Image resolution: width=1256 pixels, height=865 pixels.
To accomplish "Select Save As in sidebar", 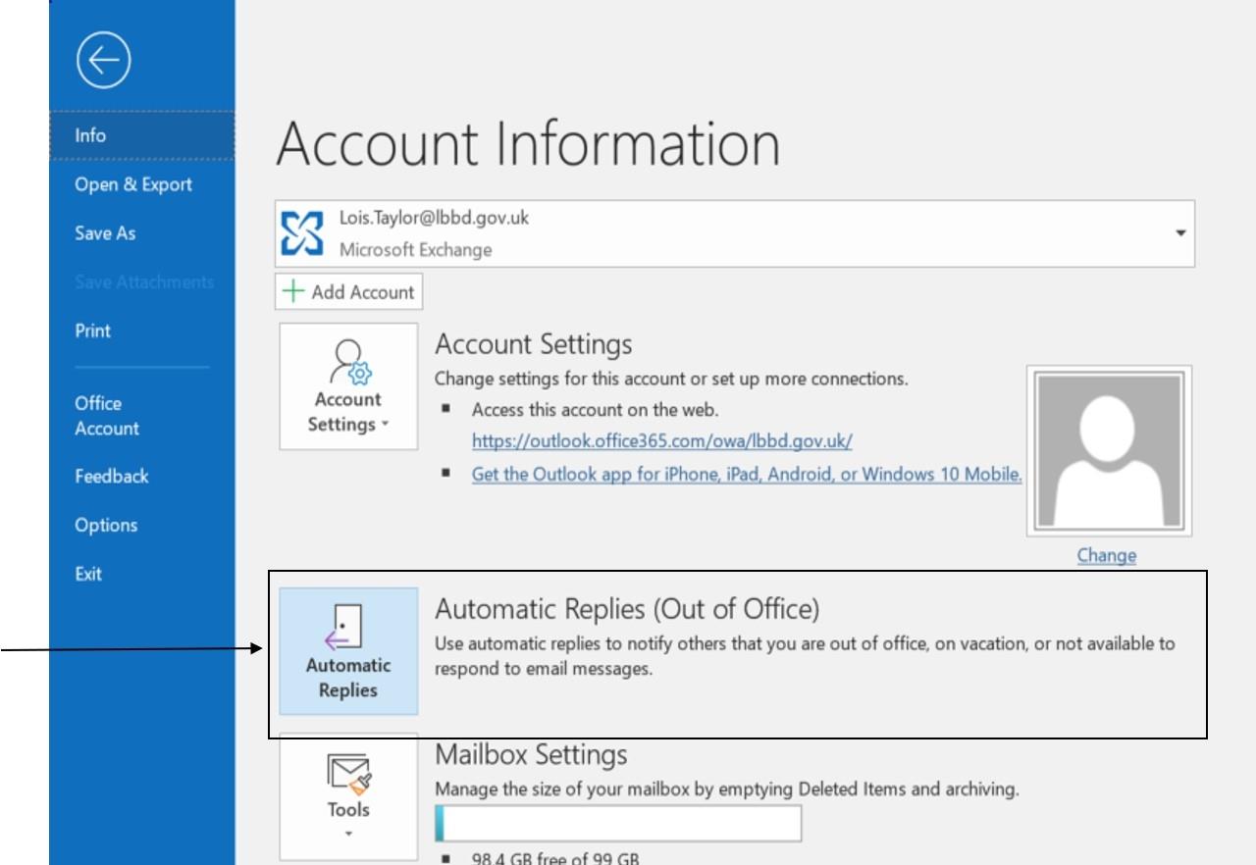I will (x=105, y=233).
